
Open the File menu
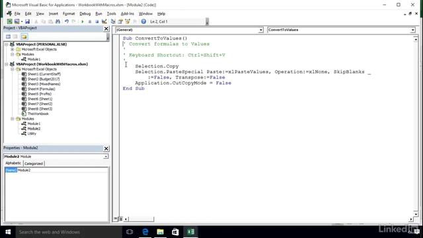pyautogui.click(x=17, y=13)
